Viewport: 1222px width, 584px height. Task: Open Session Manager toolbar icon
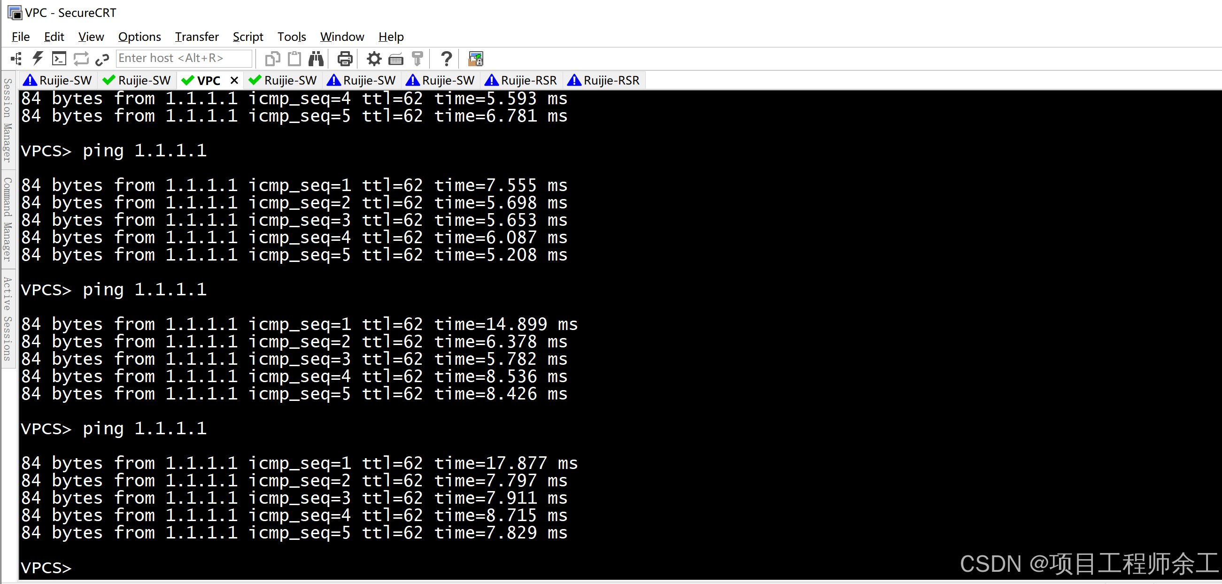[x=15, y=59]
